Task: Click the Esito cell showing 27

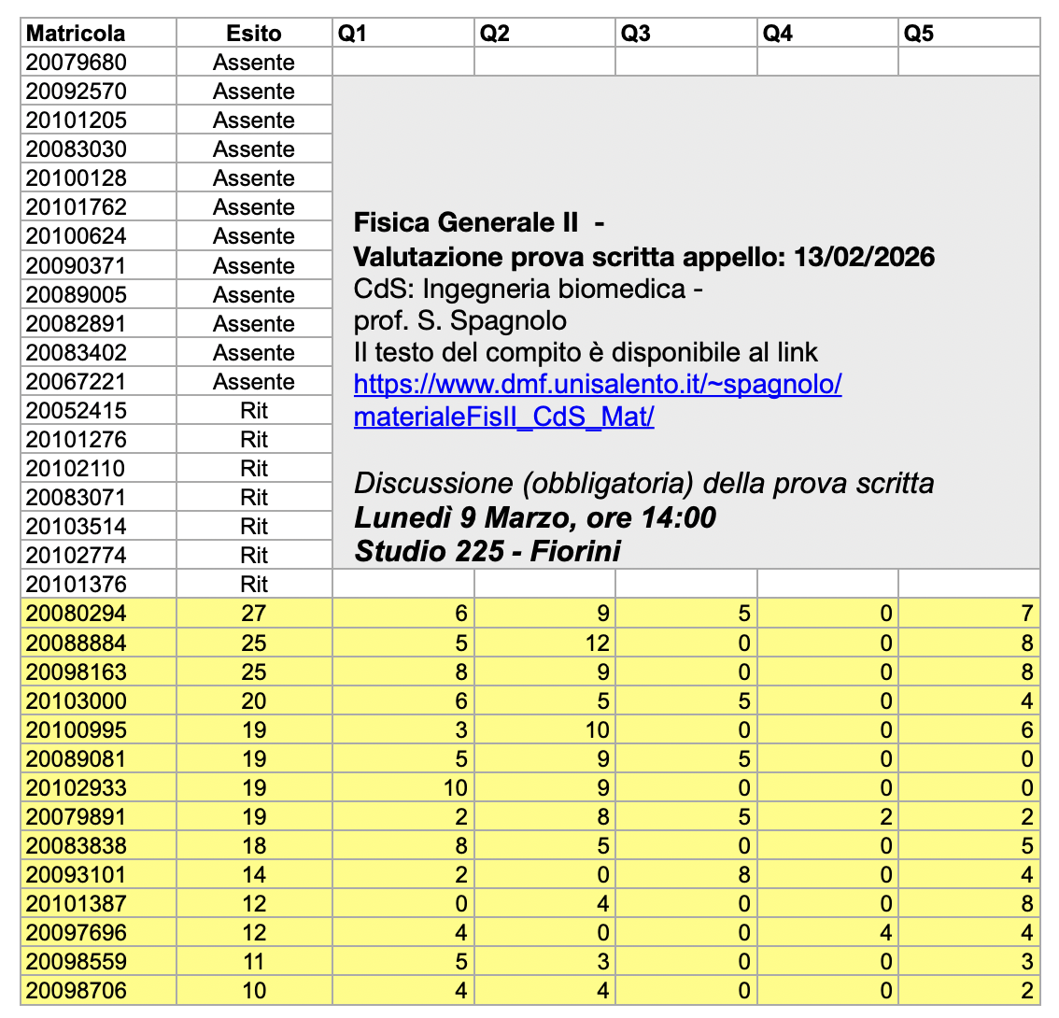Action: (253, 614)
